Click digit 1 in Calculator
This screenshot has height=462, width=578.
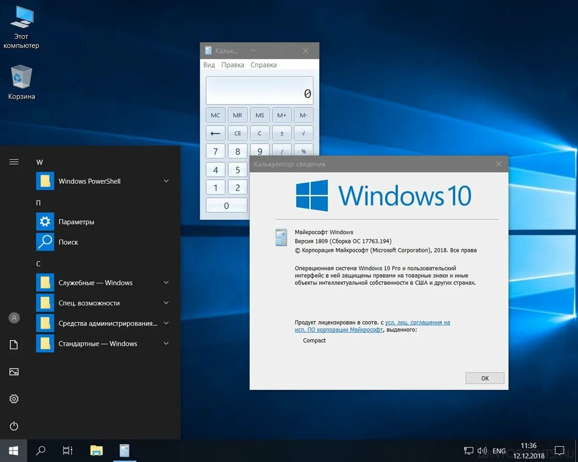tap(215, 188)
